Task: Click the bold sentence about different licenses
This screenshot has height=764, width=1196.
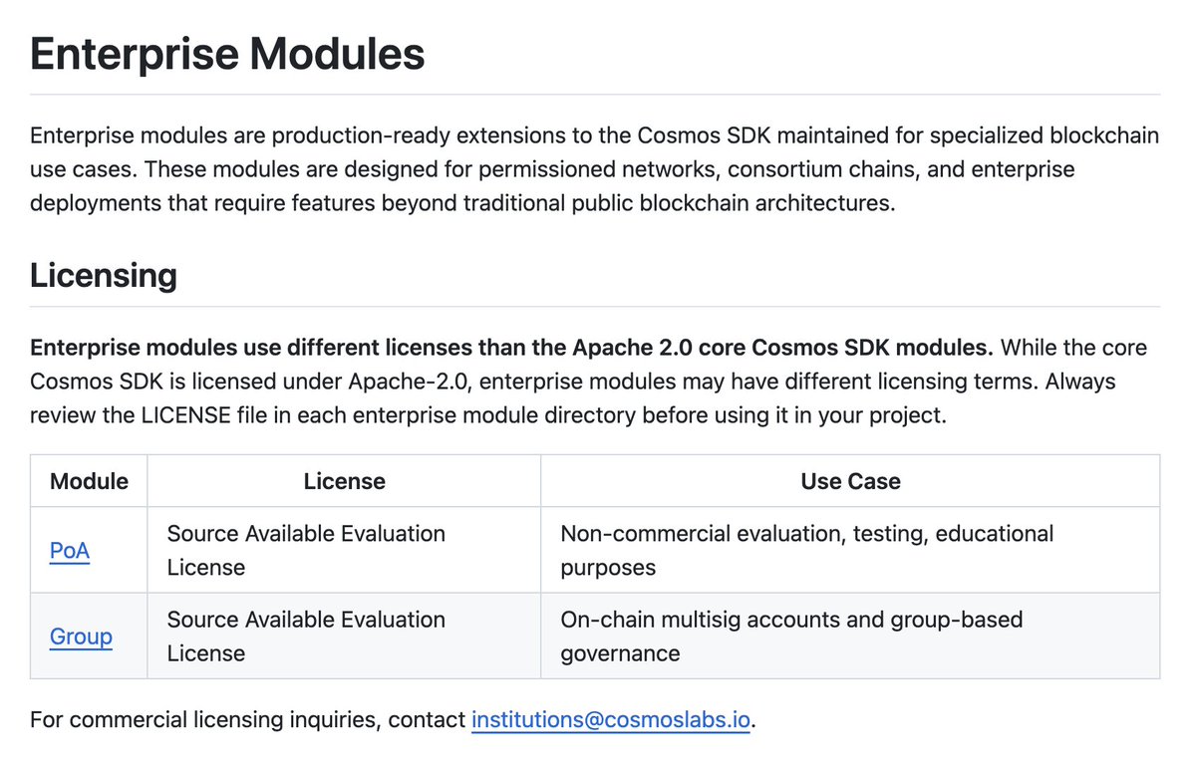Action: coord(511,348)
